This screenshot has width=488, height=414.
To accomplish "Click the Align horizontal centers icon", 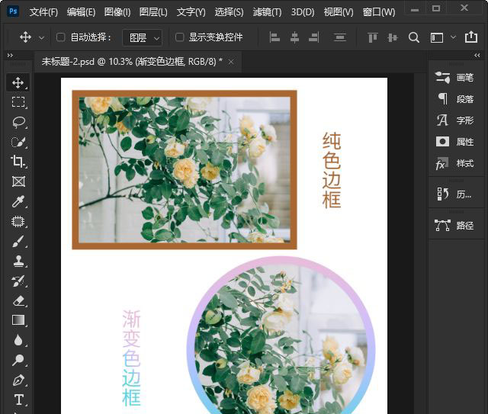I will pos(294,37).
